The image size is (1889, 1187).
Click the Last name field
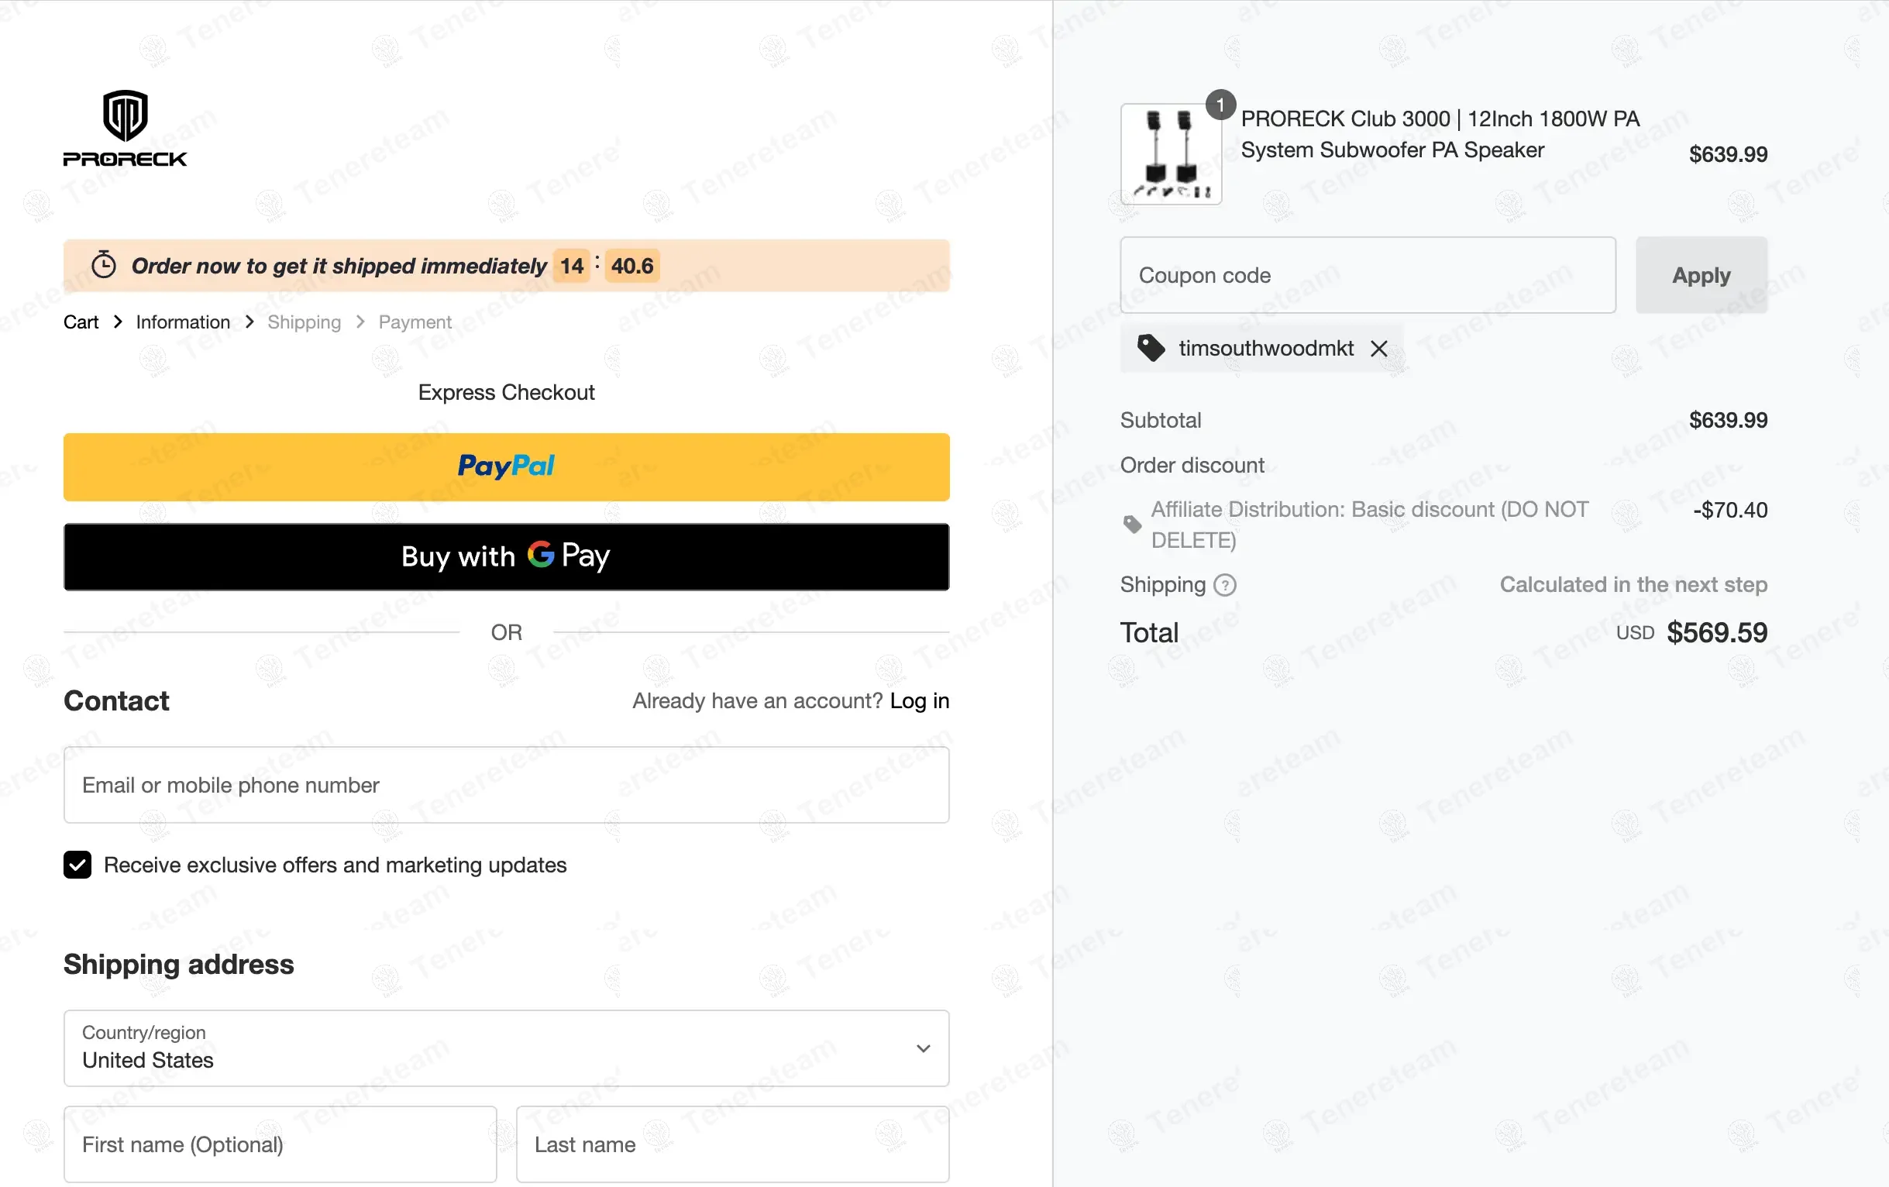click(x=732, y=1144)
